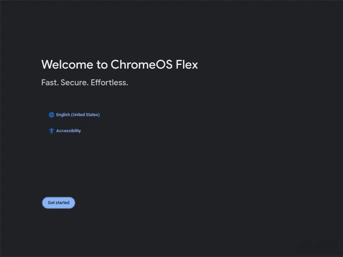
Task: Click the Welcome to ChromeOS Flex heading
Action: 120,64
